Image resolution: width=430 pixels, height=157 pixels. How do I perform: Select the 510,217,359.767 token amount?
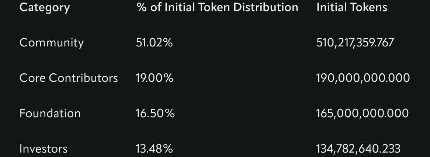tap(355, 43)
